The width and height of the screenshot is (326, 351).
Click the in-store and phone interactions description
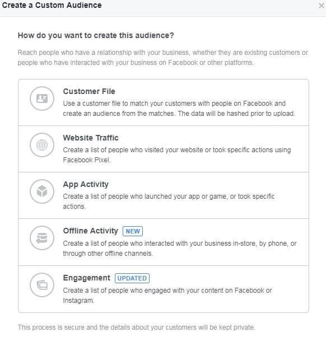[x=180, y=248]
